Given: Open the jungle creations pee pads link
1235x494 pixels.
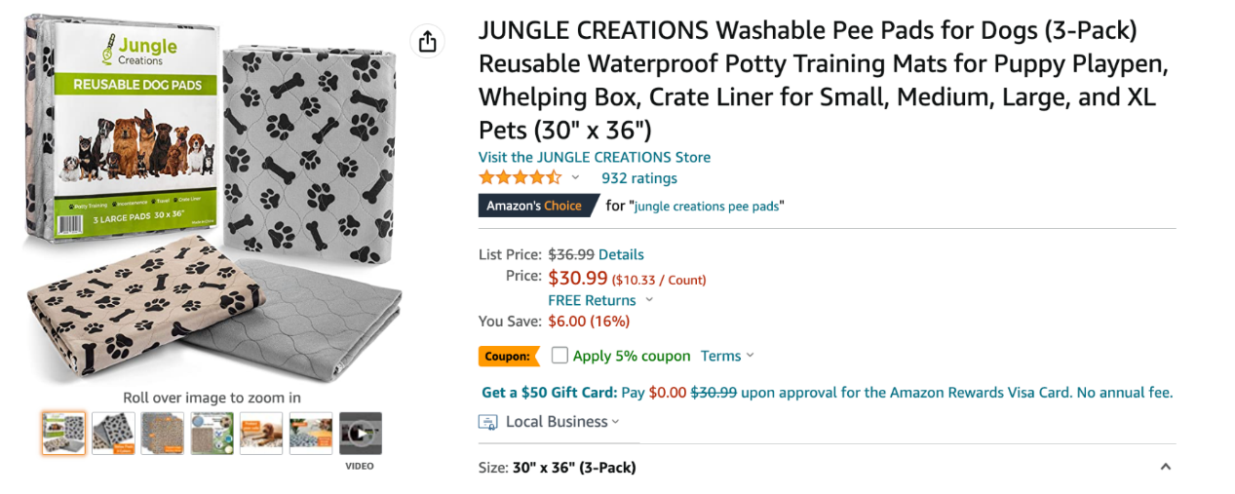Looking at the screenshot, I should [708, 207].
